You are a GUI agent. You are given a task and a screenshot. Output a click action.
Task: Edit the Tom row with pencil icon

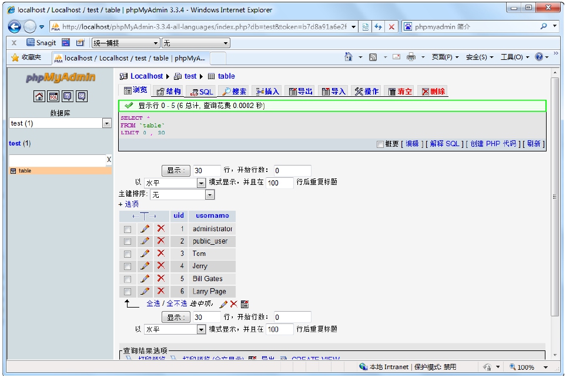(x=145, y=254)
